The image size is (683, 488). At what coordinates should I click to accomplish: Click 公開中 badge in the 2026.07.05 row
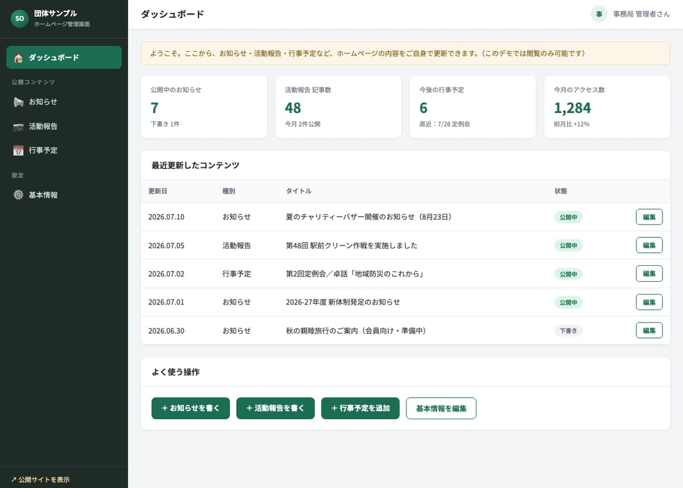pos(568,245)
